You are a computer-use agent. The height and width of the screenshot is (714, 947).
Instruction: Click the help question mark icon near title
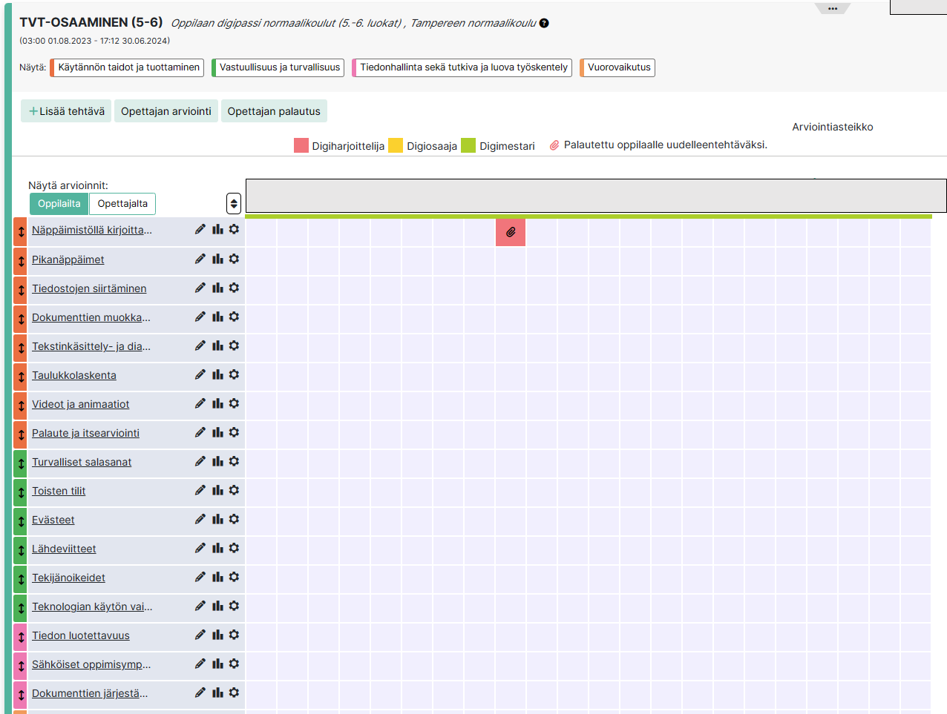click(x=544, y=23)
